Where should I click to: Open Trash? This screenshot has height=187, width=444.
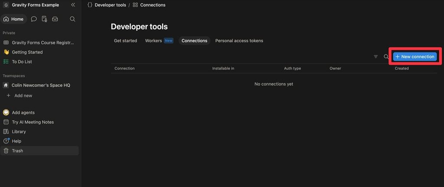[x=39, y=151]
